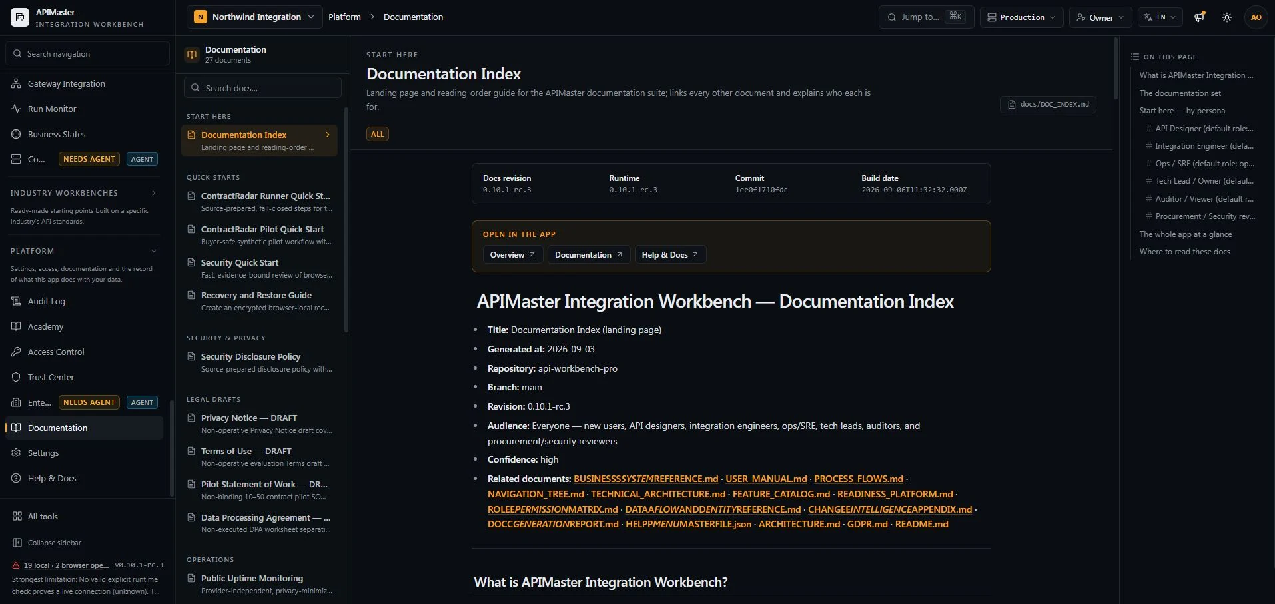Open the Security Quick Start document
This screenshot has width=1275, height=604.
pyautogui.click(x=260, y=268)
